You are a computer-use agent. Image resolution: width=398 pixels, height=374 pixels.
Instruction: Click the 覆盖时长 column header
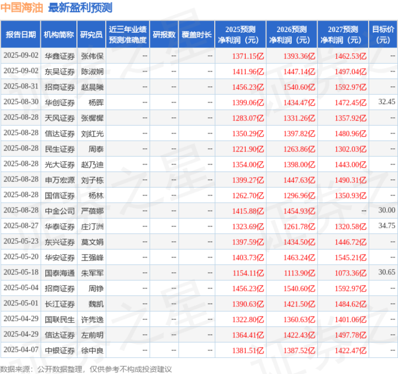pos(197,34)
